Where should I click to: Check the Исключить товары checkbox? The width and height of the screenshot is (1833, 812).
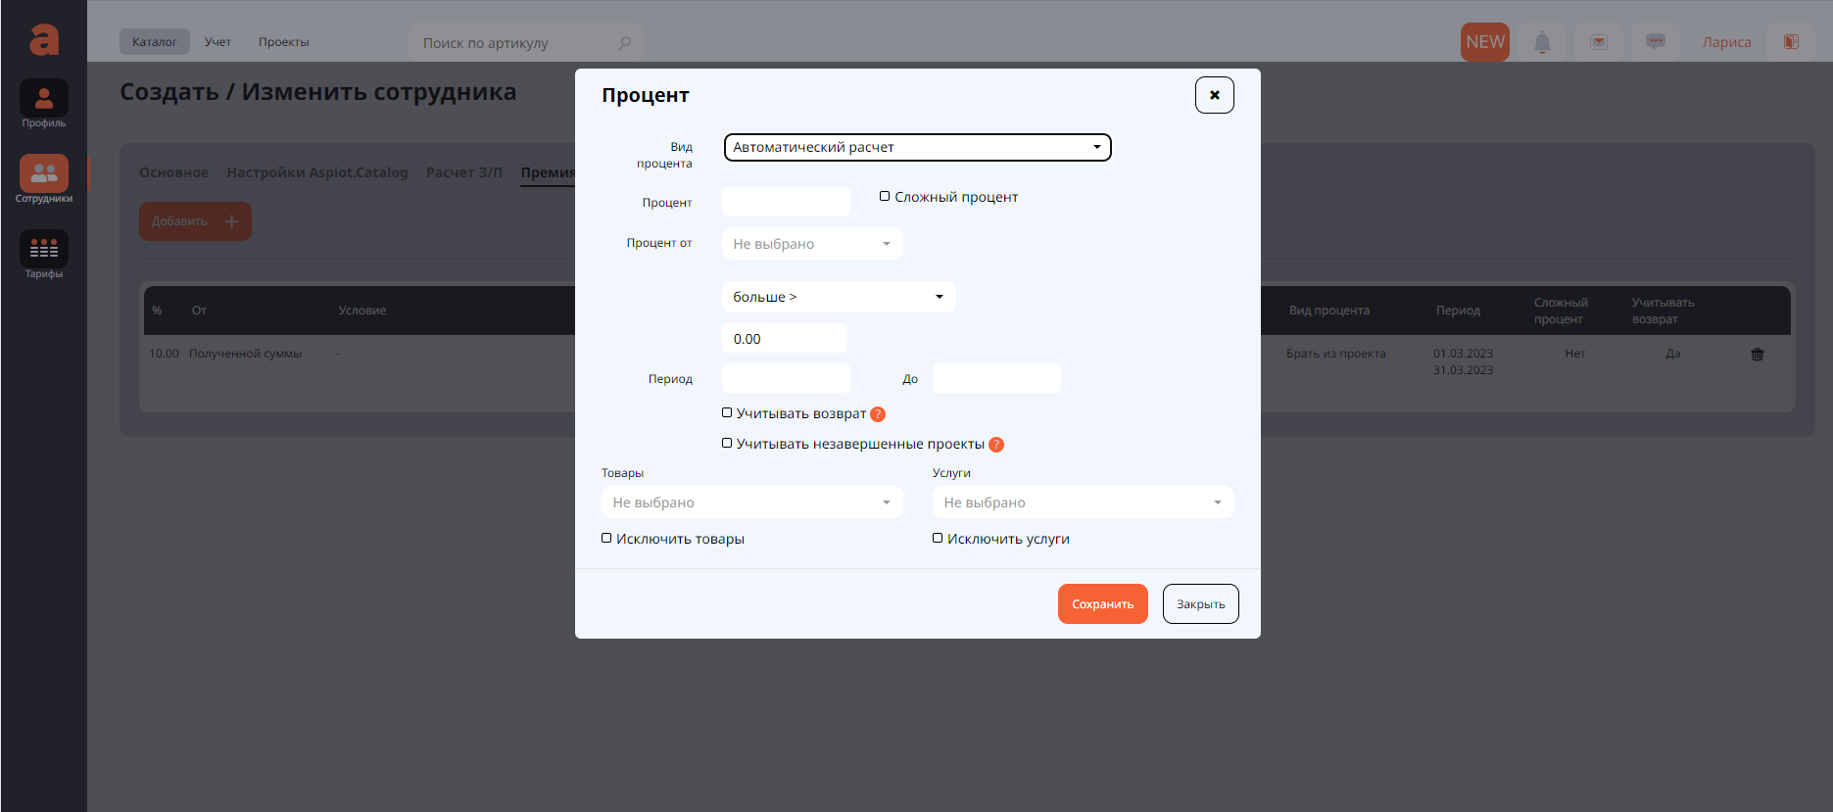pyautogui.click(x=606, y=539)
